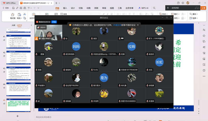Image resolution: width=208 pixels, height=121 pixels.
Task: Click 妈妈 avatar of 胡文彬妈妈
Action: [76, 46]
